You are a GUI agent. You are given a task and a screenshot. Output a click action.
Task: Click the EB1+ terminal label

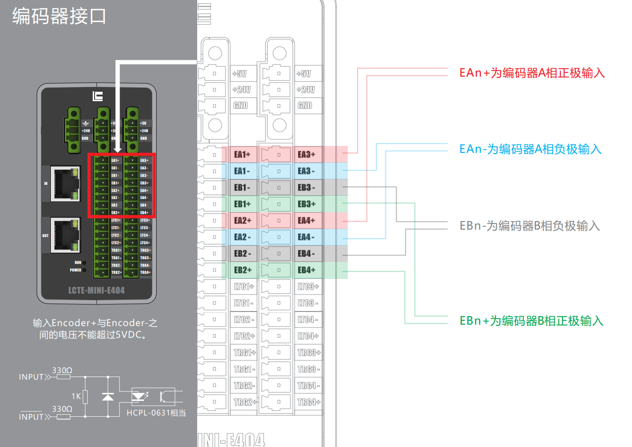tap(242, 204)
